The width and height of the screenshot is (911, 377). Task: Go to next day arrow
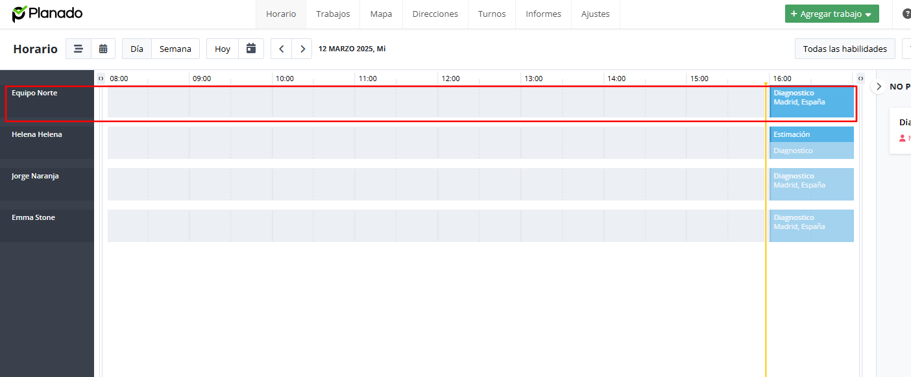tap(302, 49)
